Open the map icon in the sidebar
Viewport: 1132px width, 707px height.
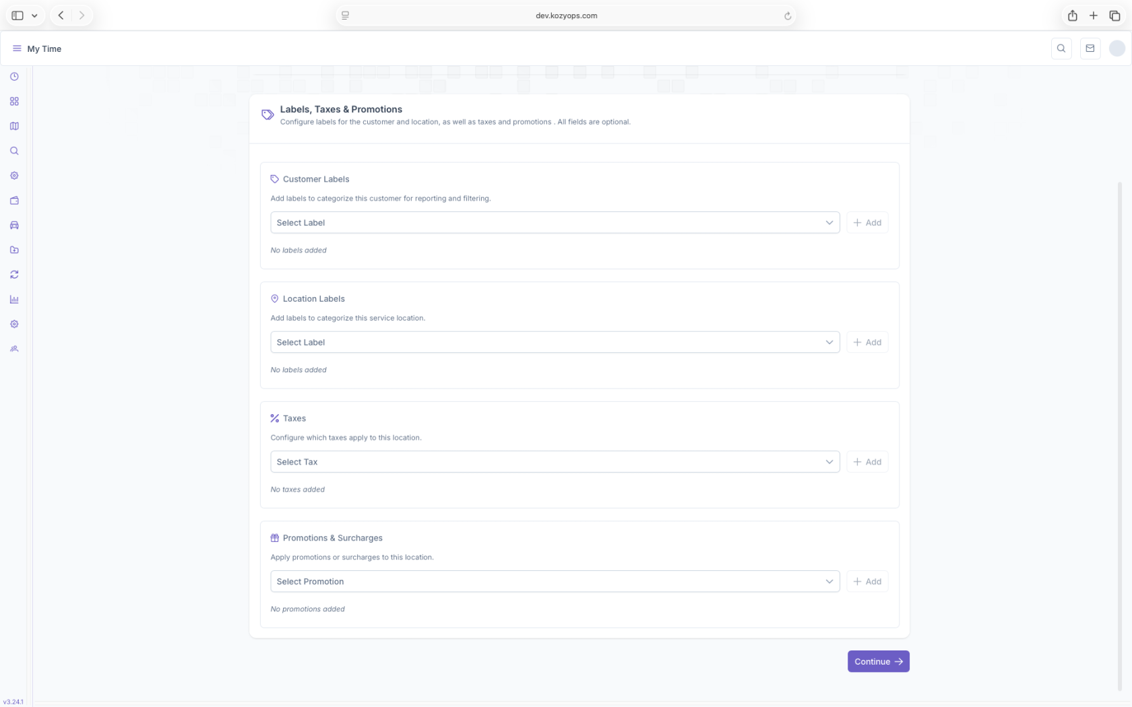(14, 127)
